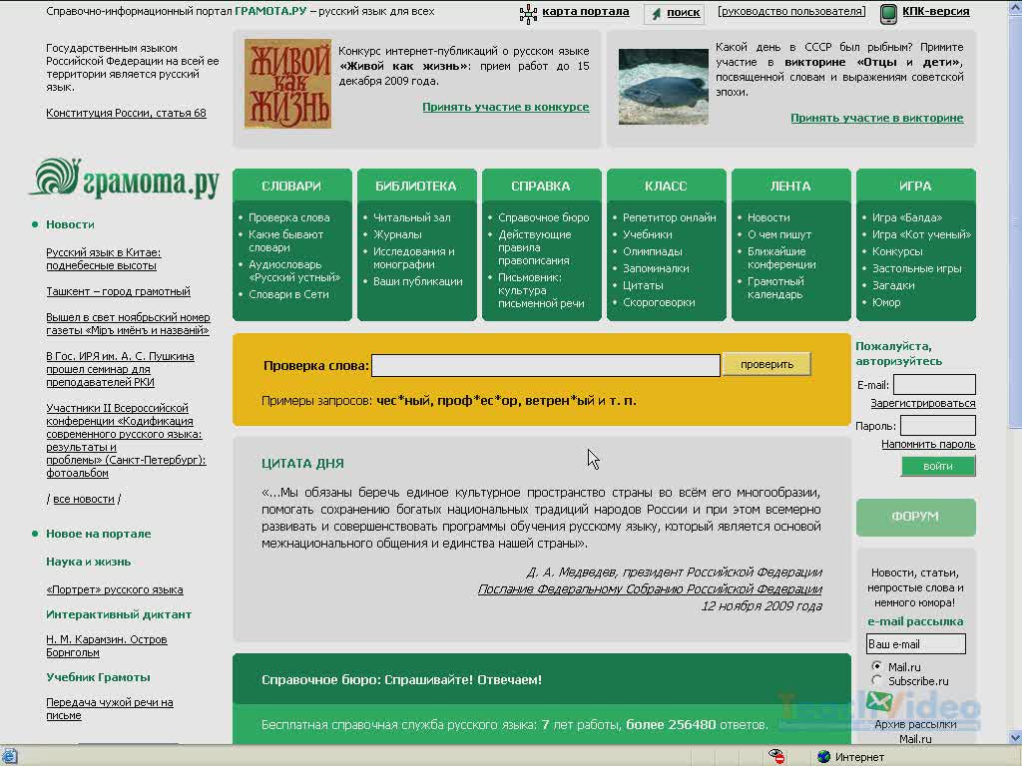This screenshot has width=1022, height=766.
Task: Open the 'Живой как жизнь' contest image
Action: click(287, 85)
